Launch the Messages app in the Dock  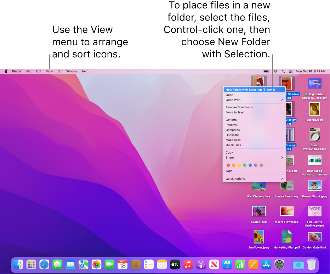tap(57, 264)
